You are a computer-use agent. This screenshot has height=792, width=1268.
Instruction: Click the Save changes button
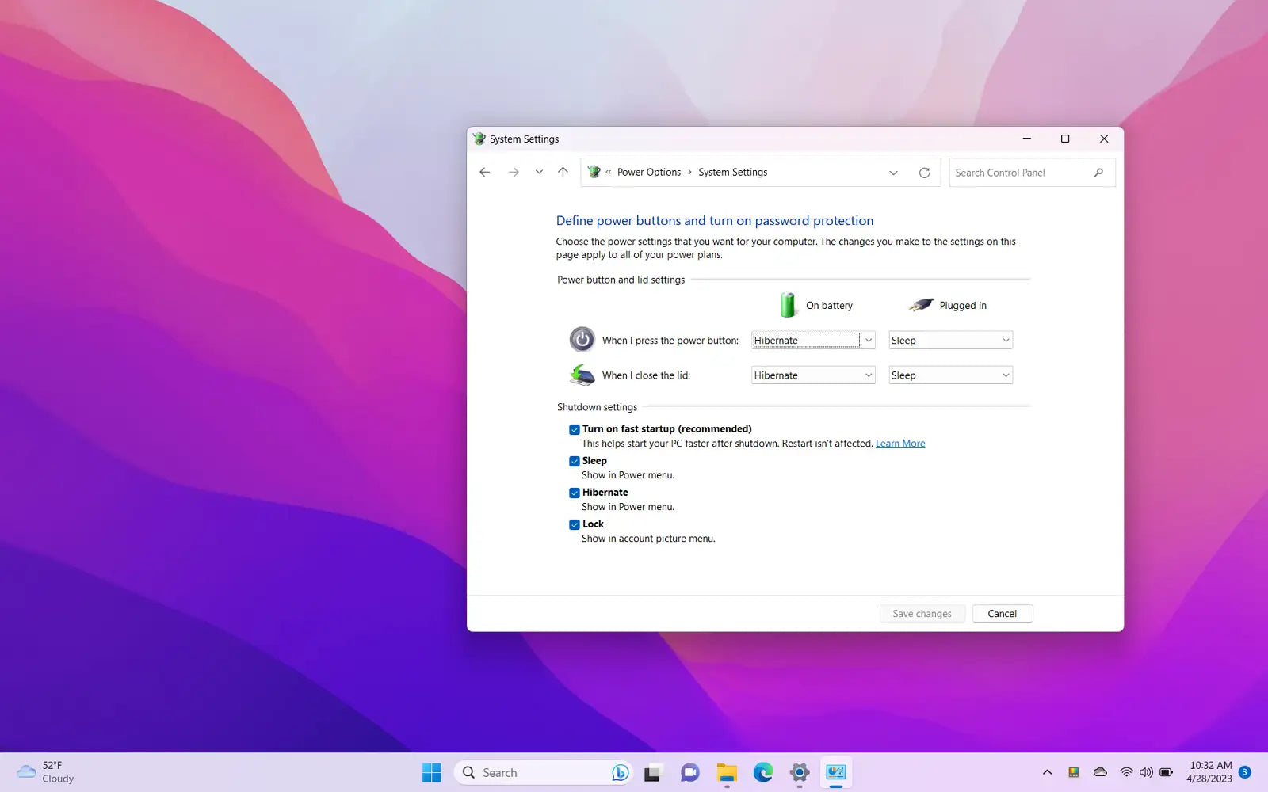922,614
